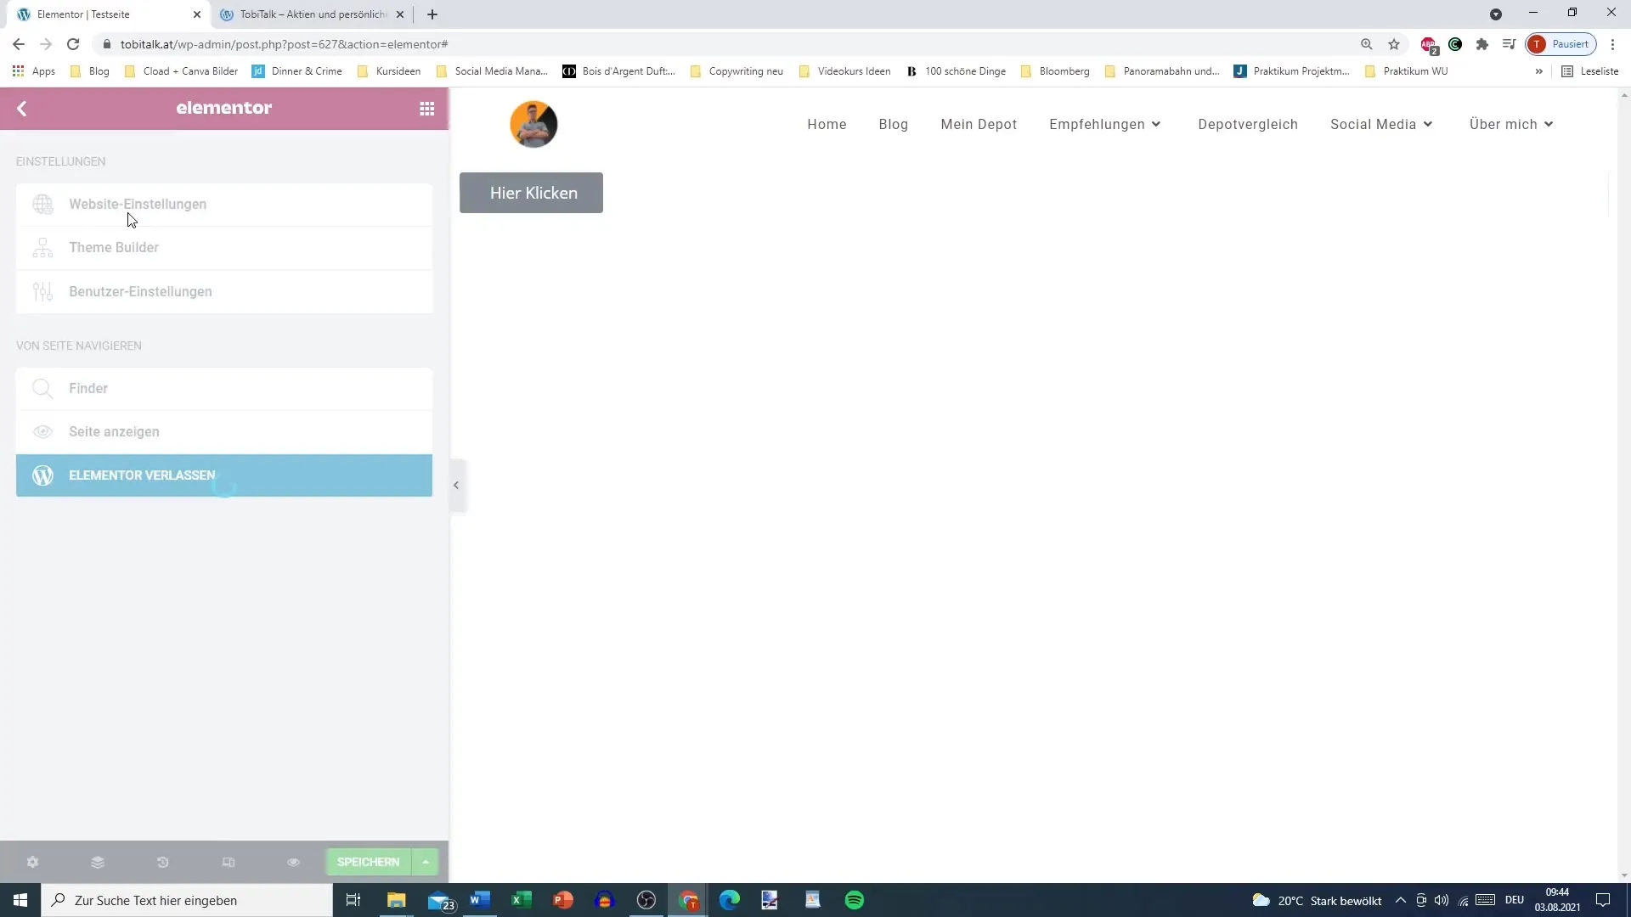Image resolution: width=1631 pixels, height=917 pixels.
Task: Open Chrome three-dot menu
Action: (1612, 44)
